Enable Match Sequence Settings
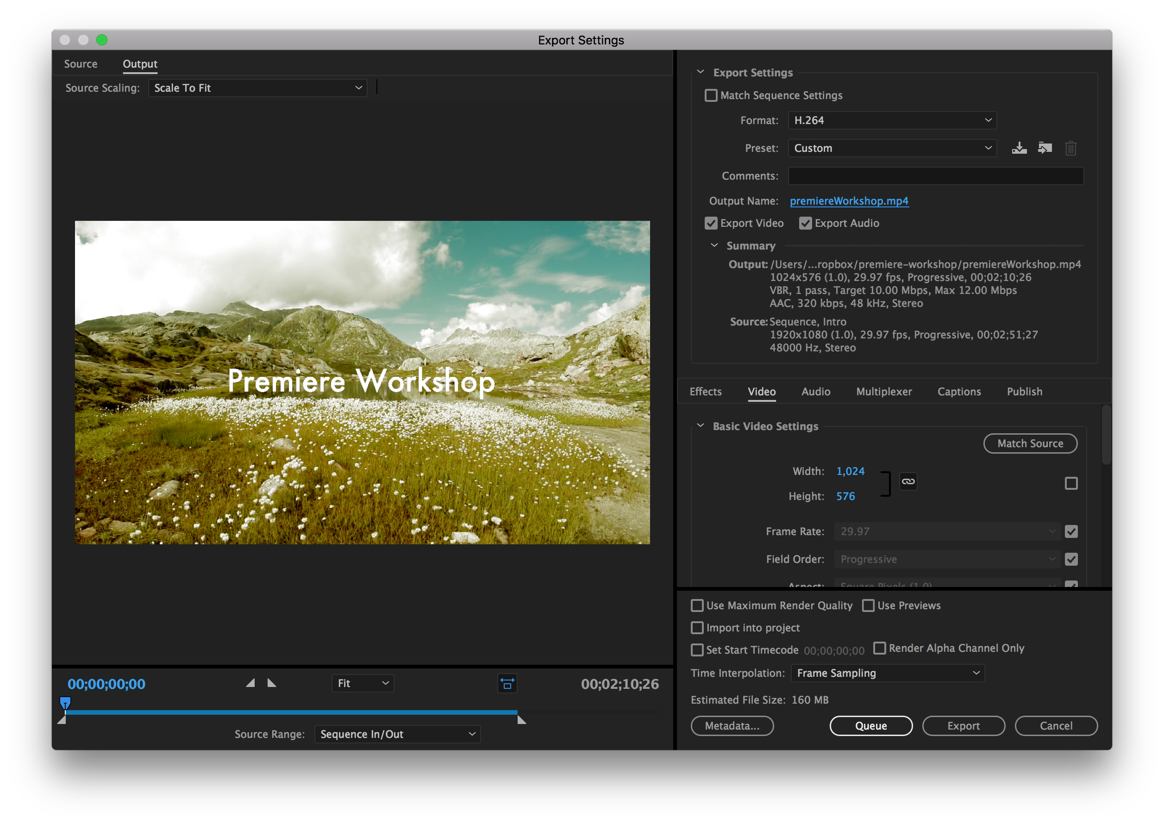The height and width of the screenshot is (824, 1164). tap(712, 95)
